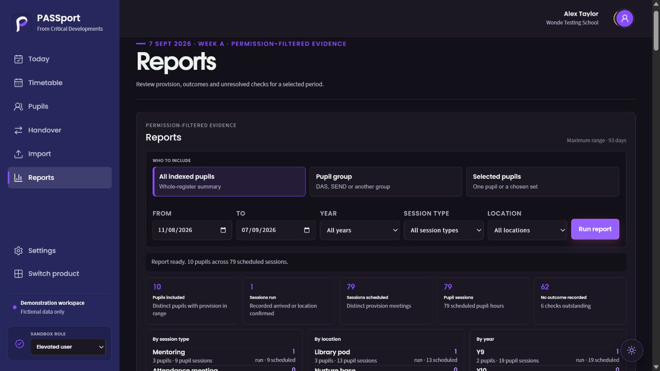Open the Timetable menu item
The image size is (660, 371).
pos(59,83)
